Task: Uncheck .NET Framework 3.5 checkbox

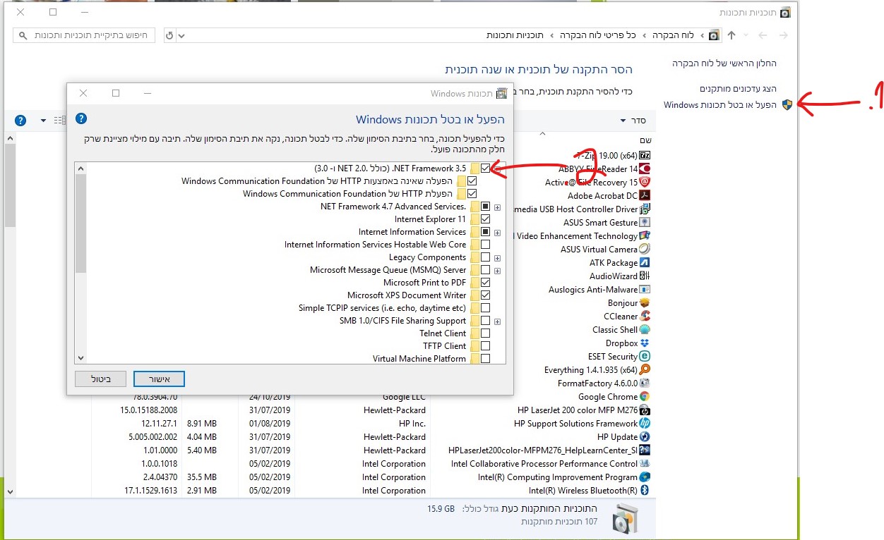Action: (485, 168)
